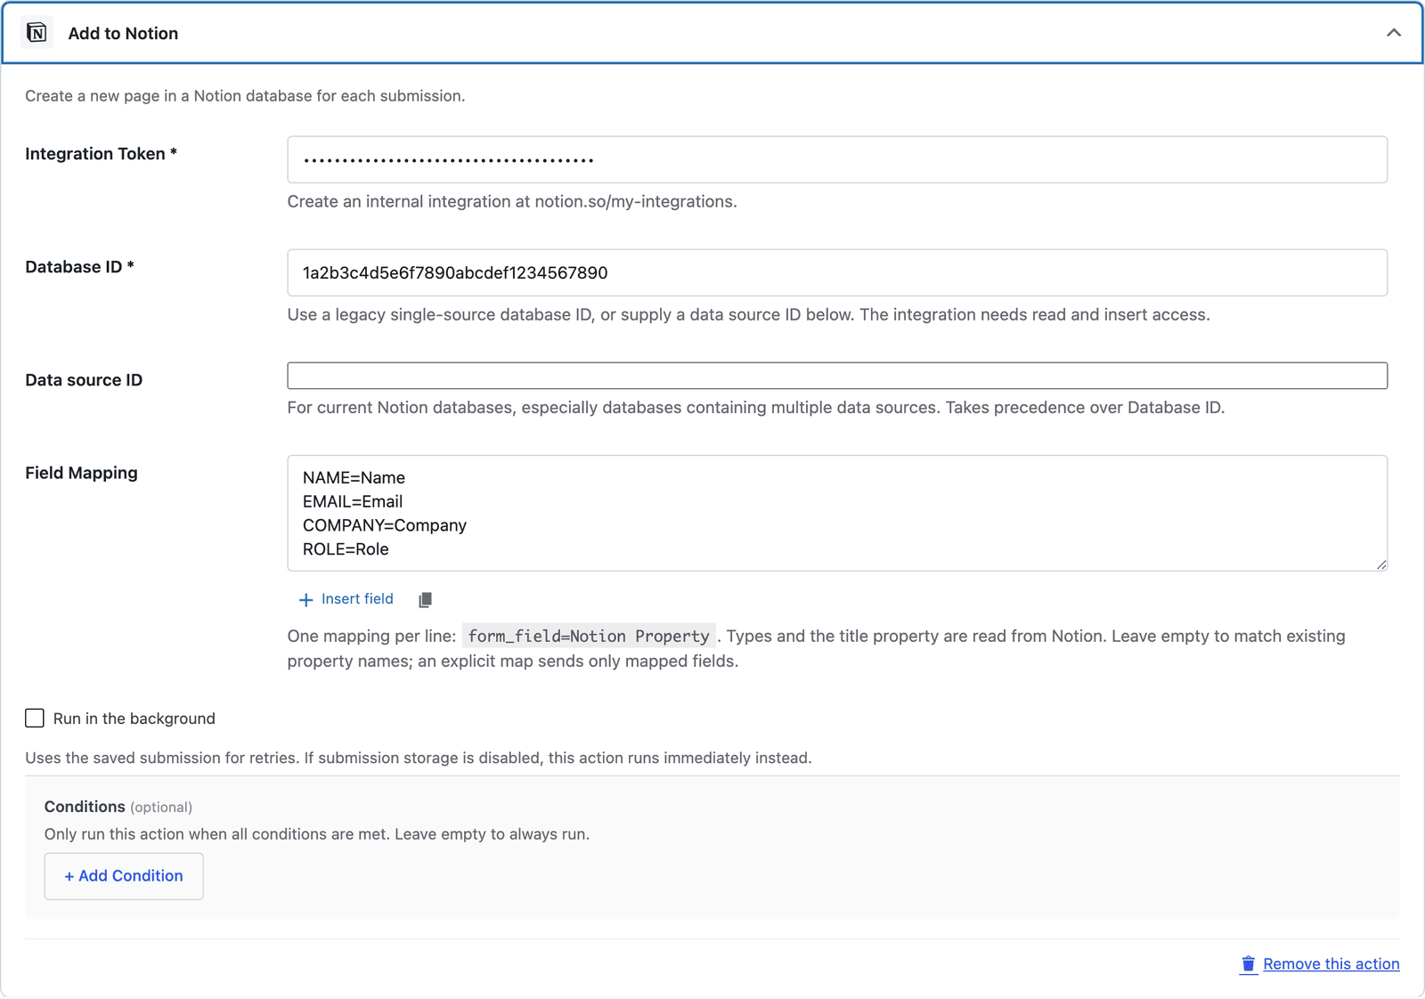Viewport: 1425px width, 999px height.
Task: Enable Run in the background checkbox
Action: coord(35,719)
